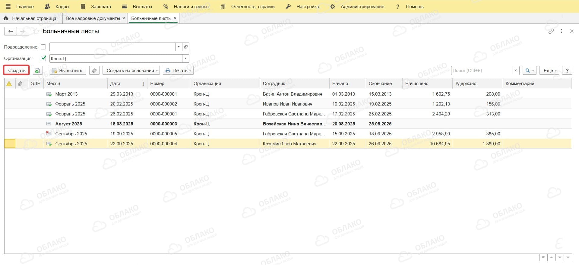Click the 20.02.2025 row document icon
Screen dimensions: 579x265
click(49, 104)
